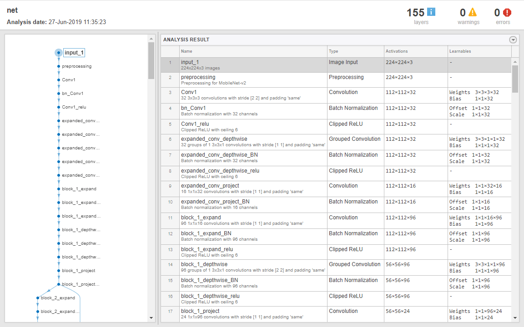The image size is (524, 327).
Task: Select the block_1_depthwise_relu table row
Action: pyautogui.click(x=336, y=299)
